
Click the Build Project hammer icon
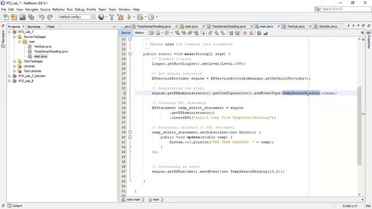click(x=112, y=17)
